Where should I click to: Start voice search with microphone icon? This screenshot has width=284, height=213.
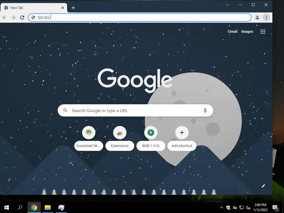point(205,110)
